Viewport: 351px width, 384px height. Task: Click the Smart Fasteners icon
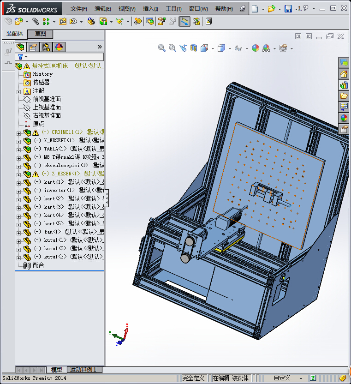[63, 22]
